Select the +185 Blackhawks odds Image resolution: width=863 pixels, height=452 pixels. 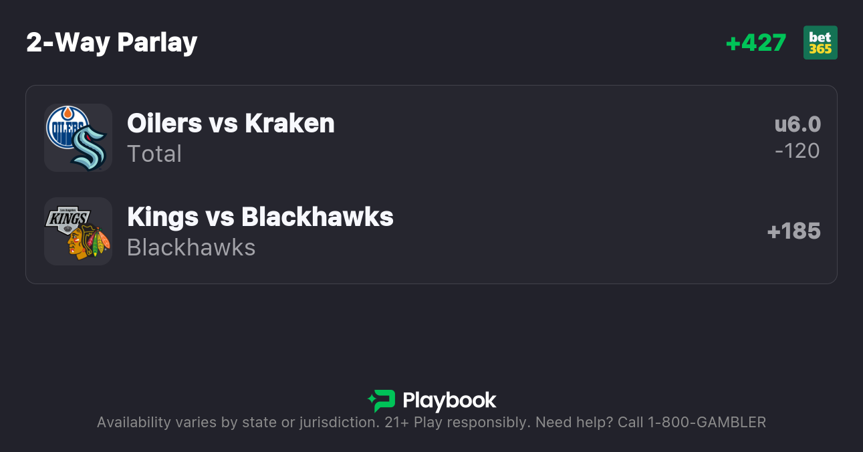[x=793, y=231]
